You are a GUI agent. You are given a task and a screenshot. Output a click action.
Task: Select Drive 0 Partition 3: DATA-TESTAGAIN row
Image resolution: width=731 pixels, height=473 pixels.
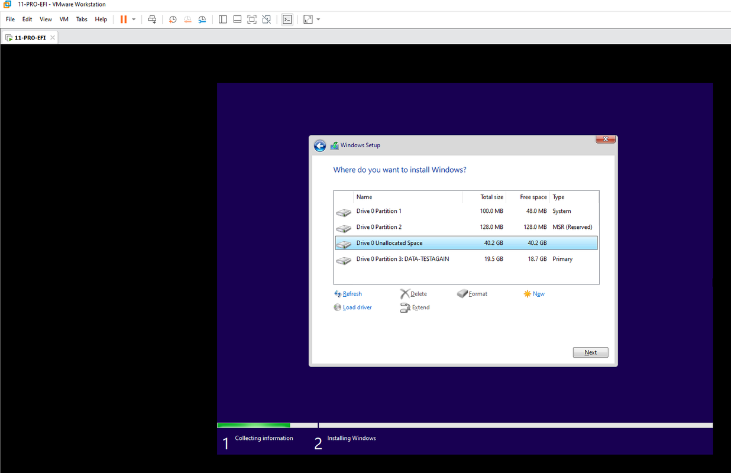tap(466, 259)
